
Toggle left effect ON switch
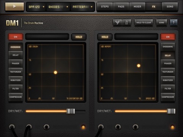[16, 37]
